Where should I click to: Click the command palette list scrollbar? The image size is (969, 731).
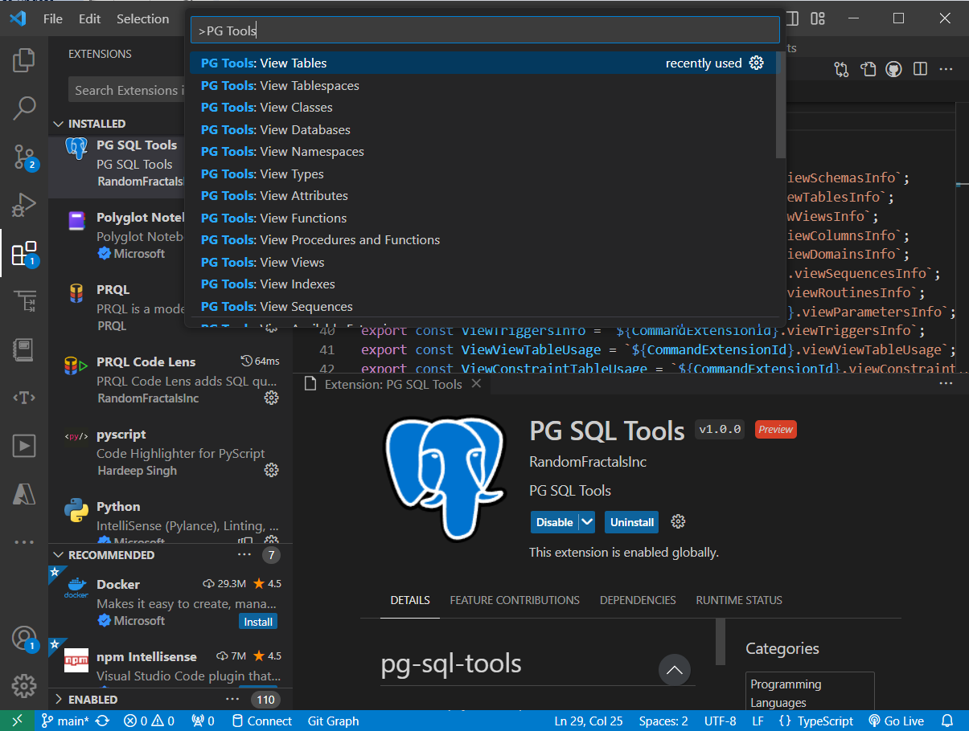(781, 104)
